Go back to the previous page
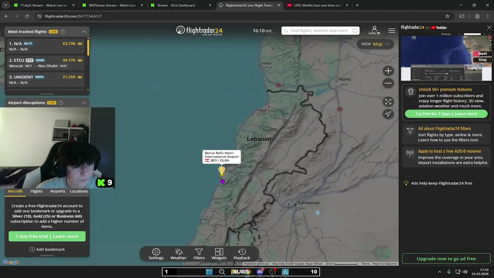The height and width of the screenshot is (278, 494). pyautogui.click(x=6, y=16)
